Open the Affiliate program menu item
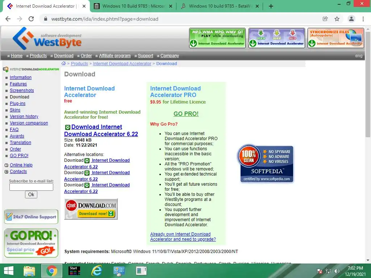Image resolution: width=371 pixels, height=278 pixels. tap(115, 56)
